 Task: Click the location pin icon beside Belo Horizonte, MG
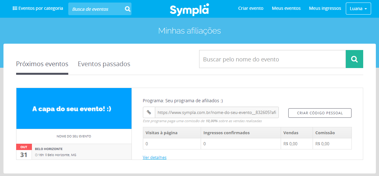tap(46, 155)
